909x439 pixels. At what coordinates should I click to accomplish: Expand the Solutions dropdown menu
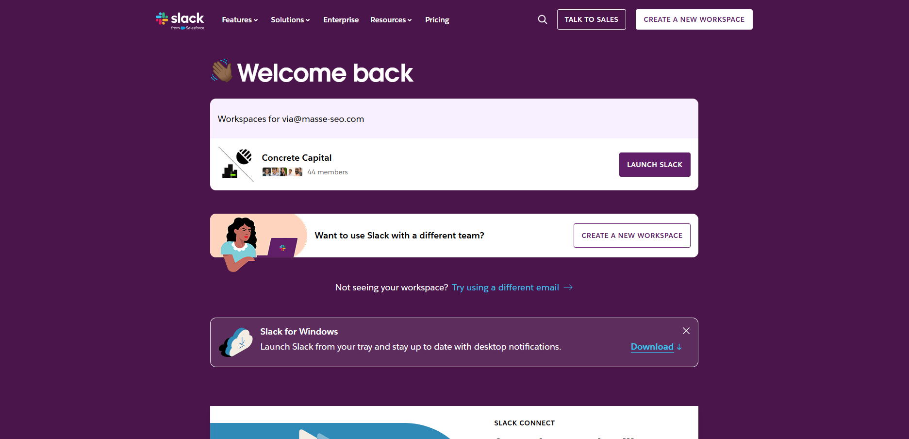click(290, 20)
